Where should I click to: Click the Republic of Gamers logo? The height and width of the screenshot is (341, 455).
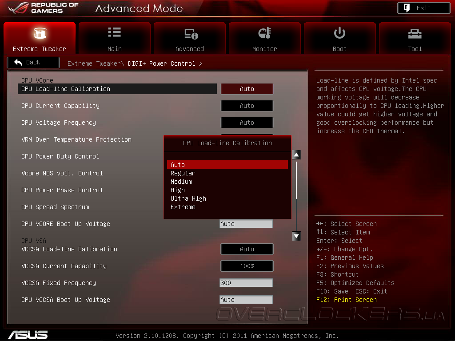44,8
